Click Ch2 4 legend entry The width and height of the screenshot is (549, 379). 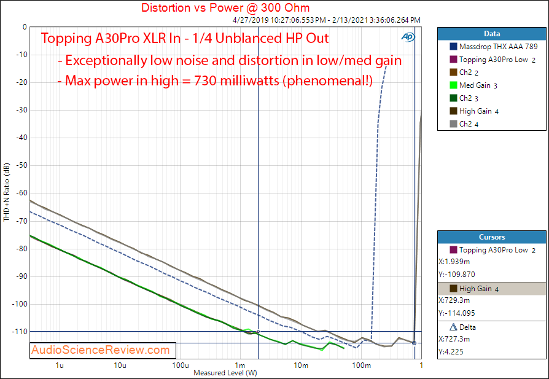464,124
